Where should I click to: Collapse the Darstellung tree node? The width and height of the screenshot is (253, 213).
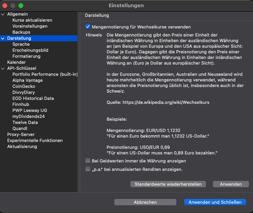click(4, 38)
